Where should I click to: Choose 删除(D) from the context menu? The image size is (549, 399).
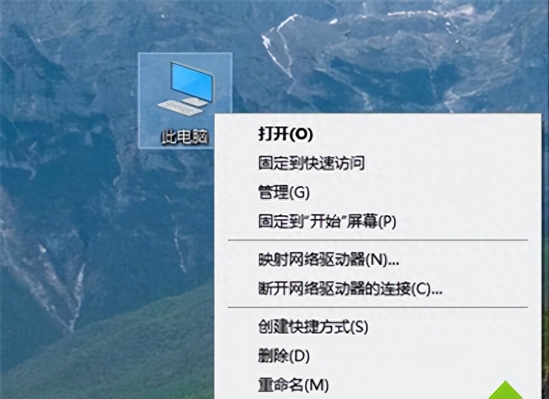pos(284,356)
